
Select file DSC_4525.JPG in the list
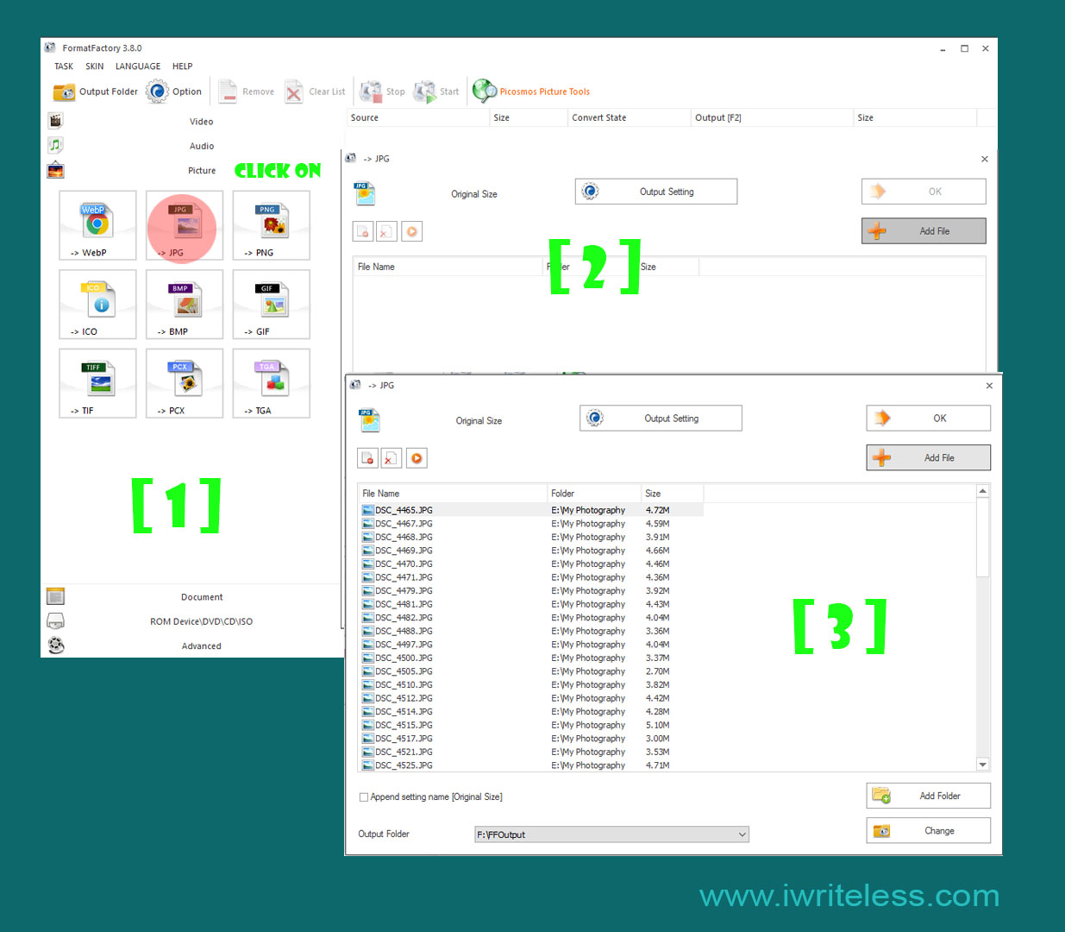tap(530, 765)
